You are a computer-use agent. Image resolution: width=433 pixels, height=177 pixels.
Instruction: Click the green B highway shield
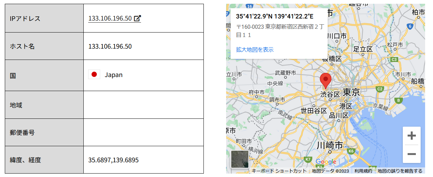(398, 101)
